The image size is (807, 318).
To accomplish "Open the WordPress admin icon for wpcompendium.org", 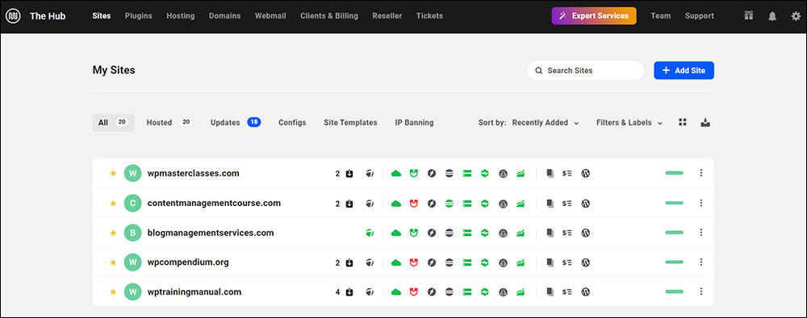I will [585, 262].
